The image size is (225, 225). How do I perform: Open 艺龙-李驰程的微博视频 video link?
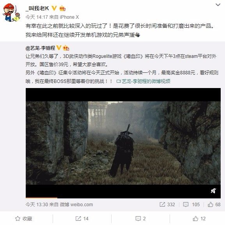143,81
